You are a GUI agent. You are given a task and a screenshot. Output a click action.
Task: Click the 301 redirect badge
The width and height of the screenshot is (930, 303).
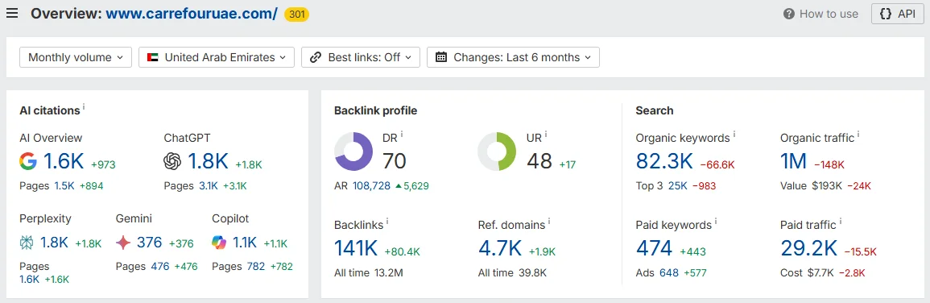coord(296,15)
